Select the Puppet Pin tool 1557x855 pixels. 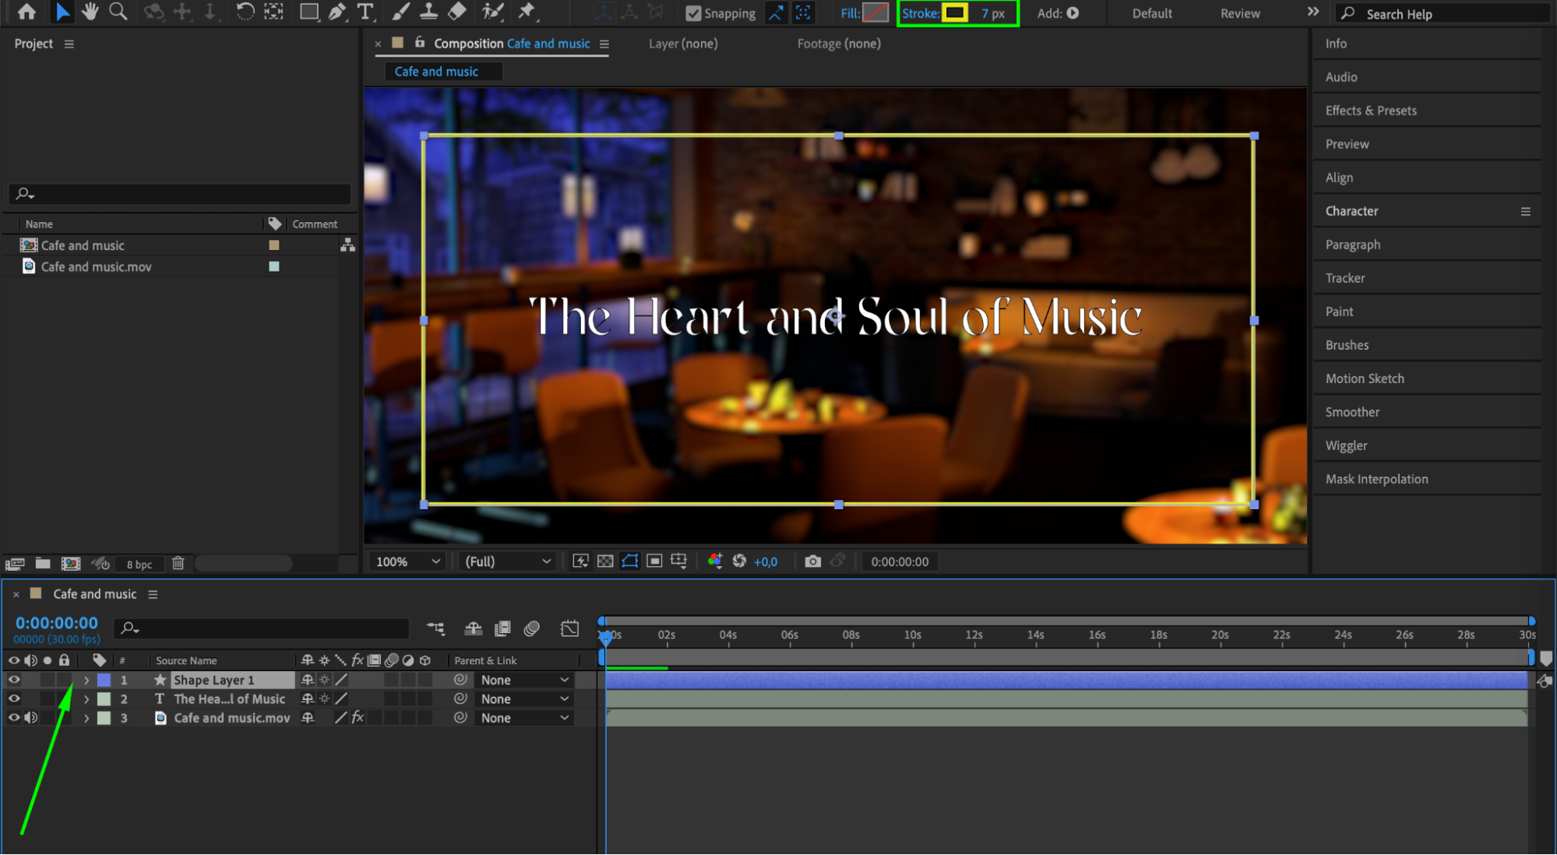coord(527,12)
